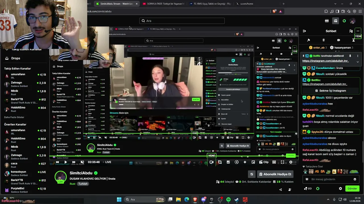
Task: Open the pinned instagram.com/abdullah.tnr_ link
Action: pyautogui.click(x=325, y=61)
